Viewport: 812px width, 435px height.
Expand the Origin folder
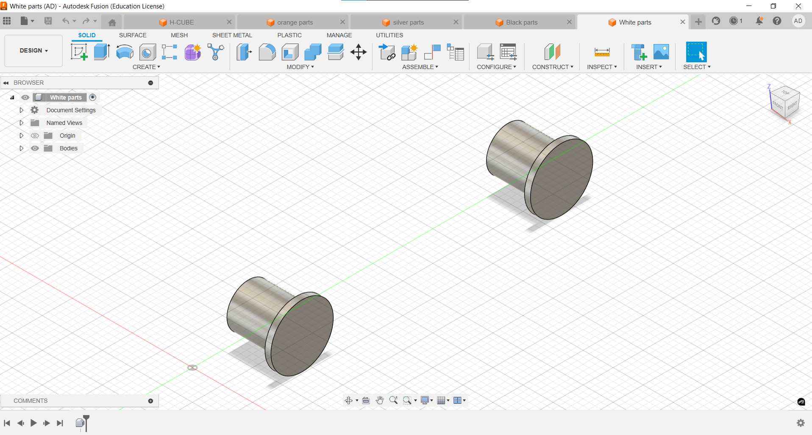point(21,136)
